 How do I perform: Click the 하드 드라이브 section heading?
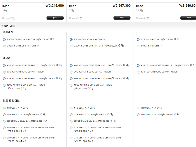click(x=11, y=101)
